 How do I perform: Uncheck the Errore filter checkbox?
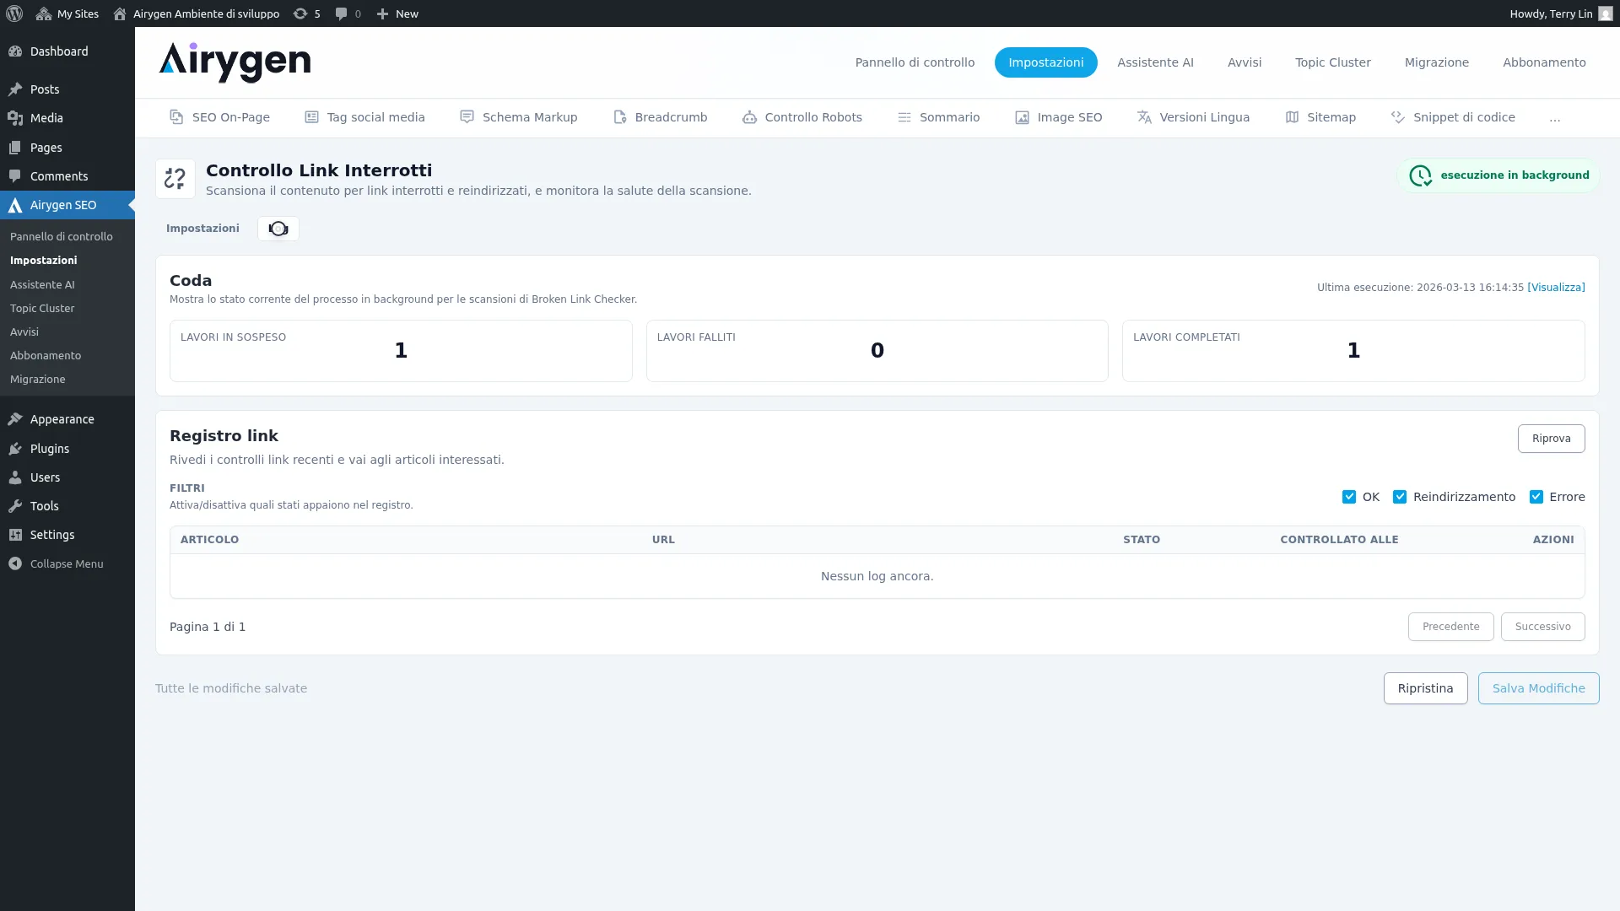point(1536,497)
